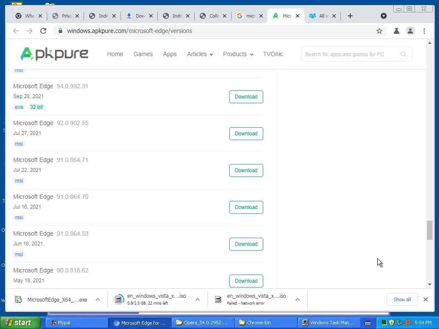Open the tab search circle arrow
Screen dimensions: 439x329
(x=384, y=16)
